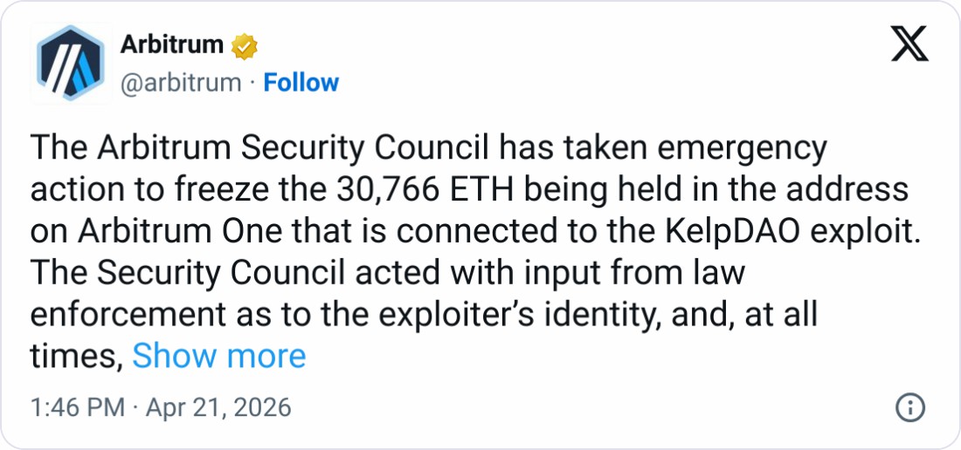
Task: Expand the tweet with Show more
Action: pyautogui.click(x=218, y=356)
